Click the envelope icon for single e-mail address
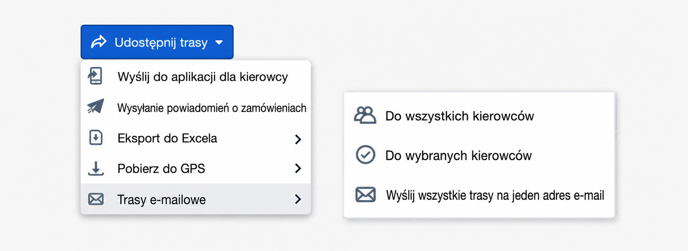688x251 pixels. tap(365, 195)
